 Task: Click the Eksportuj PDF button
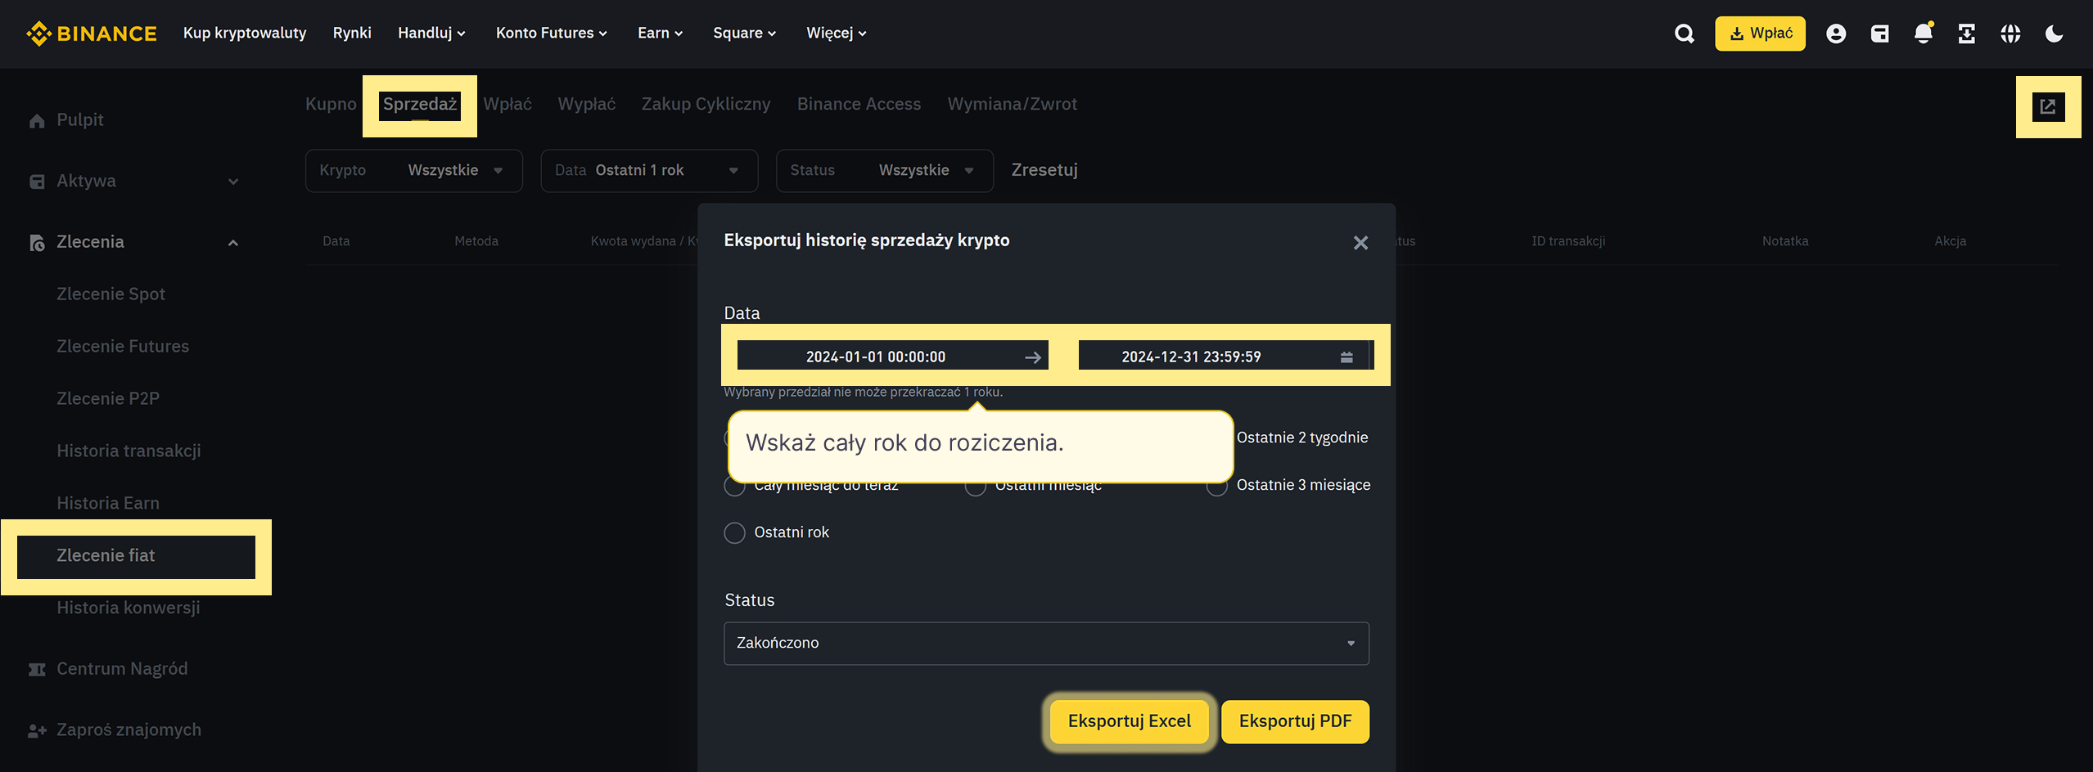point(1294,721)
